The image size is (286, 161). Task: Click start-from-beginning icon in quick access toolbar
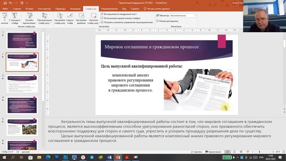pos(22,3)
